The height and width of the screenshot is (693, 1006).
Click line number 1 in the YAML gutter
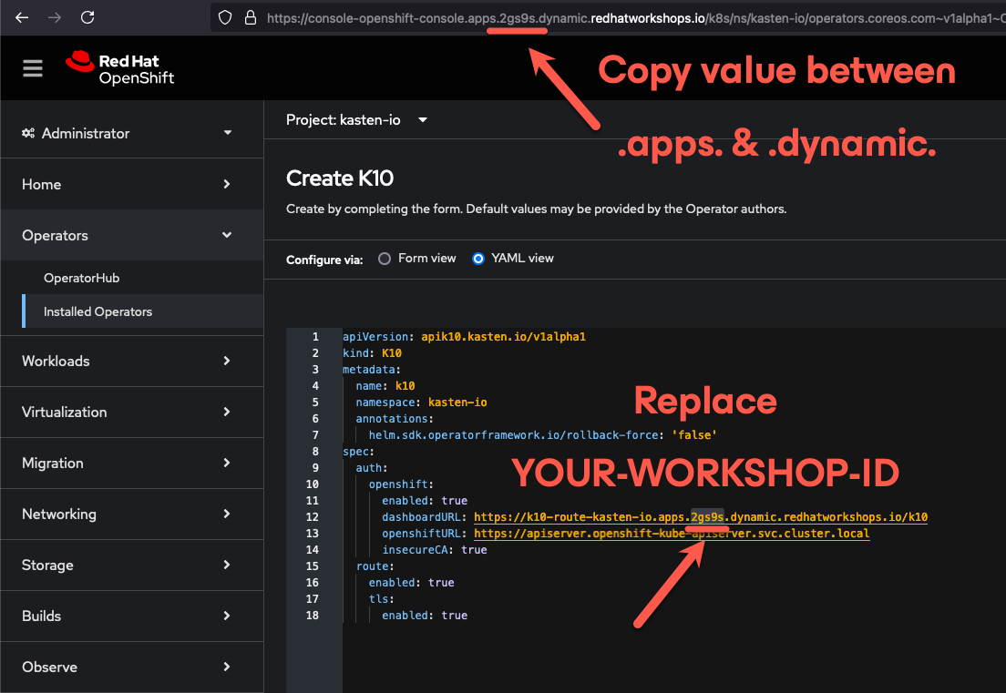pyautogui.click(x=315, y=337)
